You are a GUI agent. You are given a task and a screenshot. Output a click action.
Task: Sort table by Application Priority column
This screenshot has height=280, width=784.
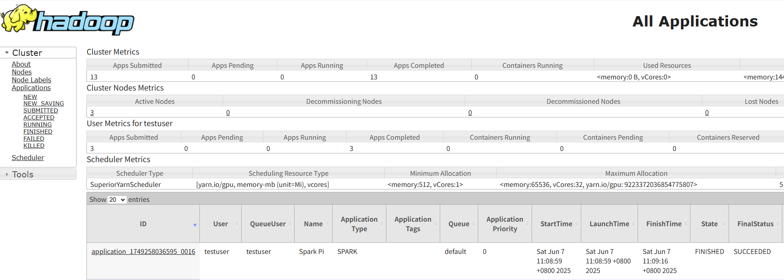505,224
